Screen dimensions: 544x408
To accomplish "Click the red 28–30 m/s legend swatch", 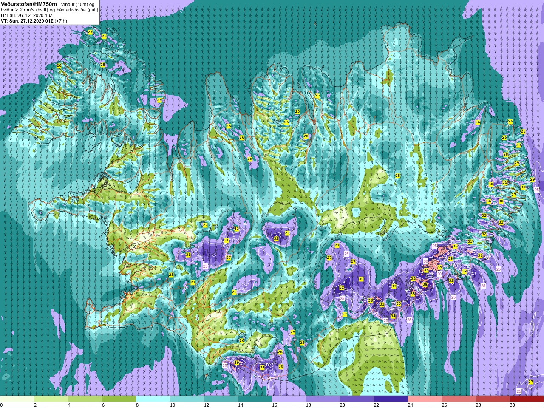I will [x=493, y=399].
